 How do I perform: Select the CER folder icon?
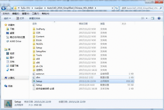coord(34,33)
